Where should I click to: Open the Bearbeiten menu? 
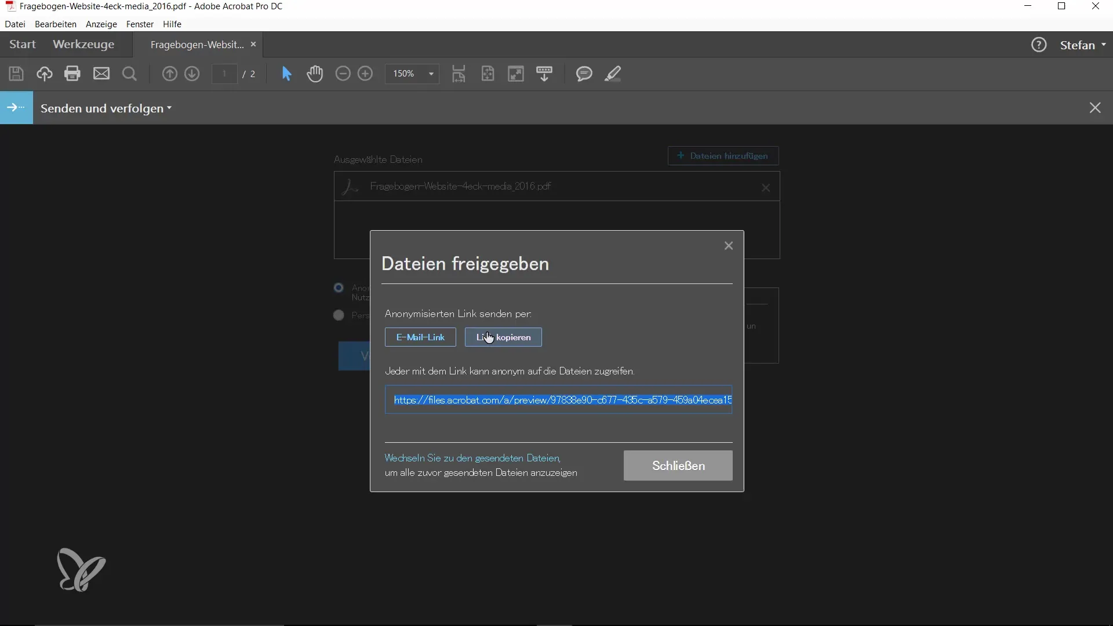pos(56,24)
